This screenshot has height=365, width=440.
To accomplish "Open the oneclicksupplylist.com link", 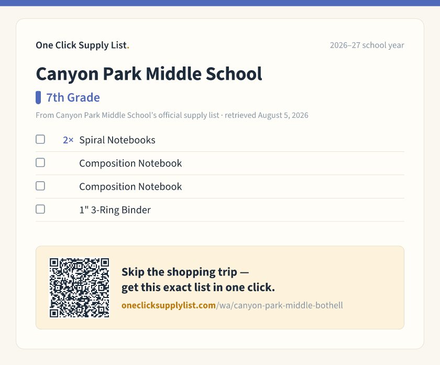I will click(x=232, y=305).
